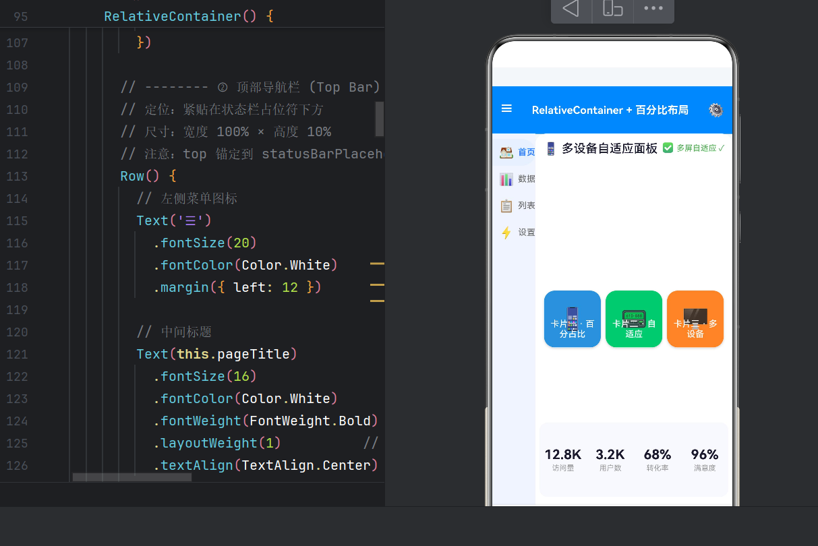Click the comment 尺寸：宽度 100% × 高度 10%

pos(225,131)
